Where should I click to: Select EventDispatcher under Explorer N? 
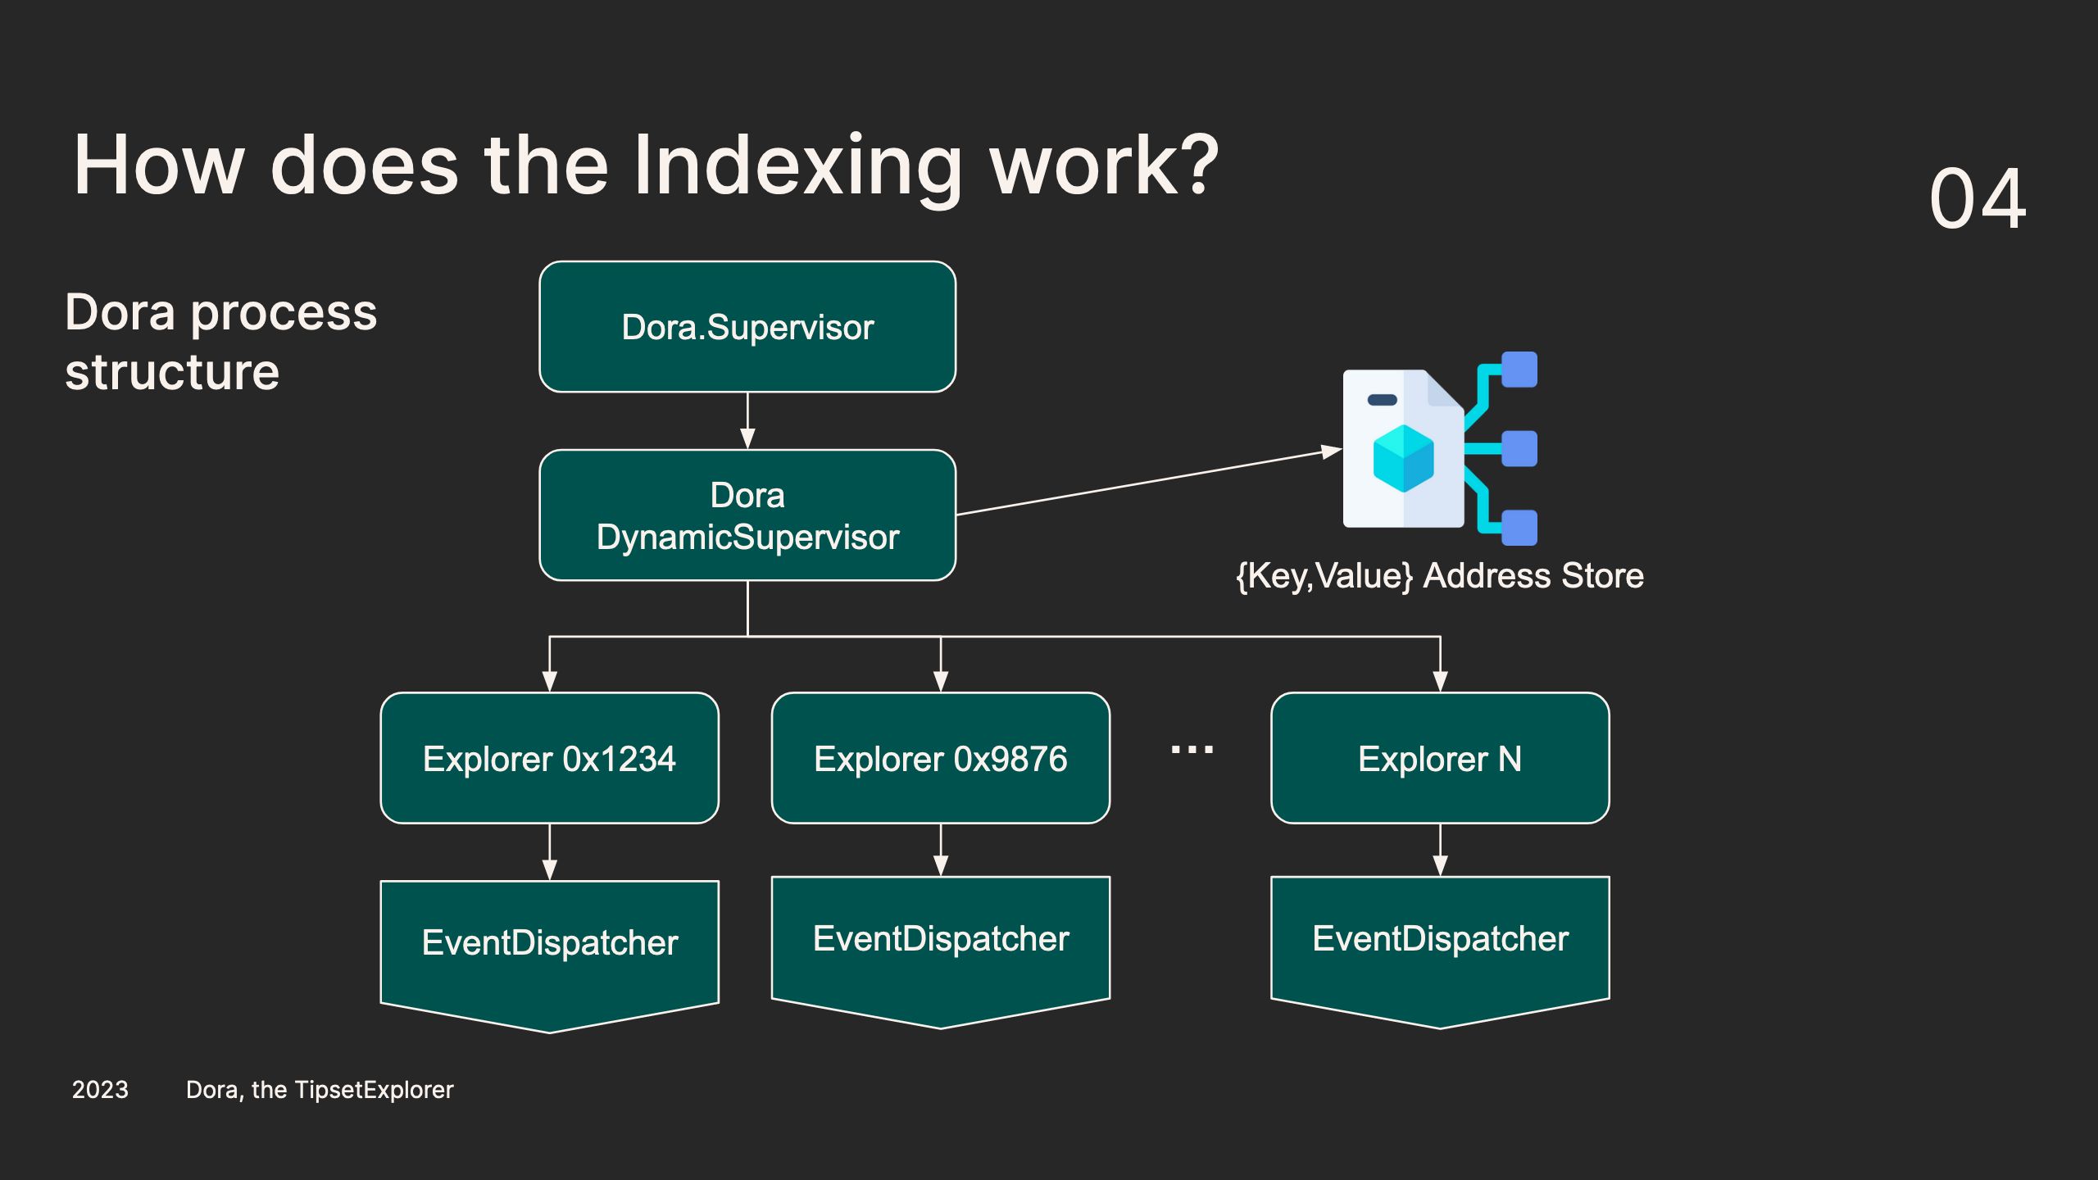(1440, 952)
